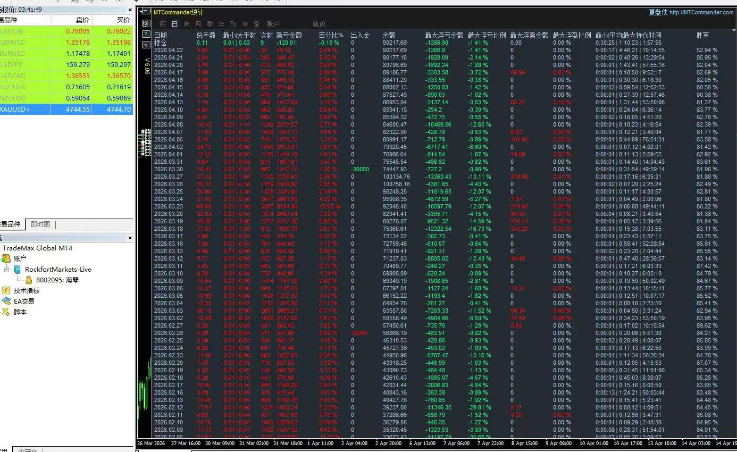
Task: Select the USDCAD symbol row
Action: click(66, 76)
